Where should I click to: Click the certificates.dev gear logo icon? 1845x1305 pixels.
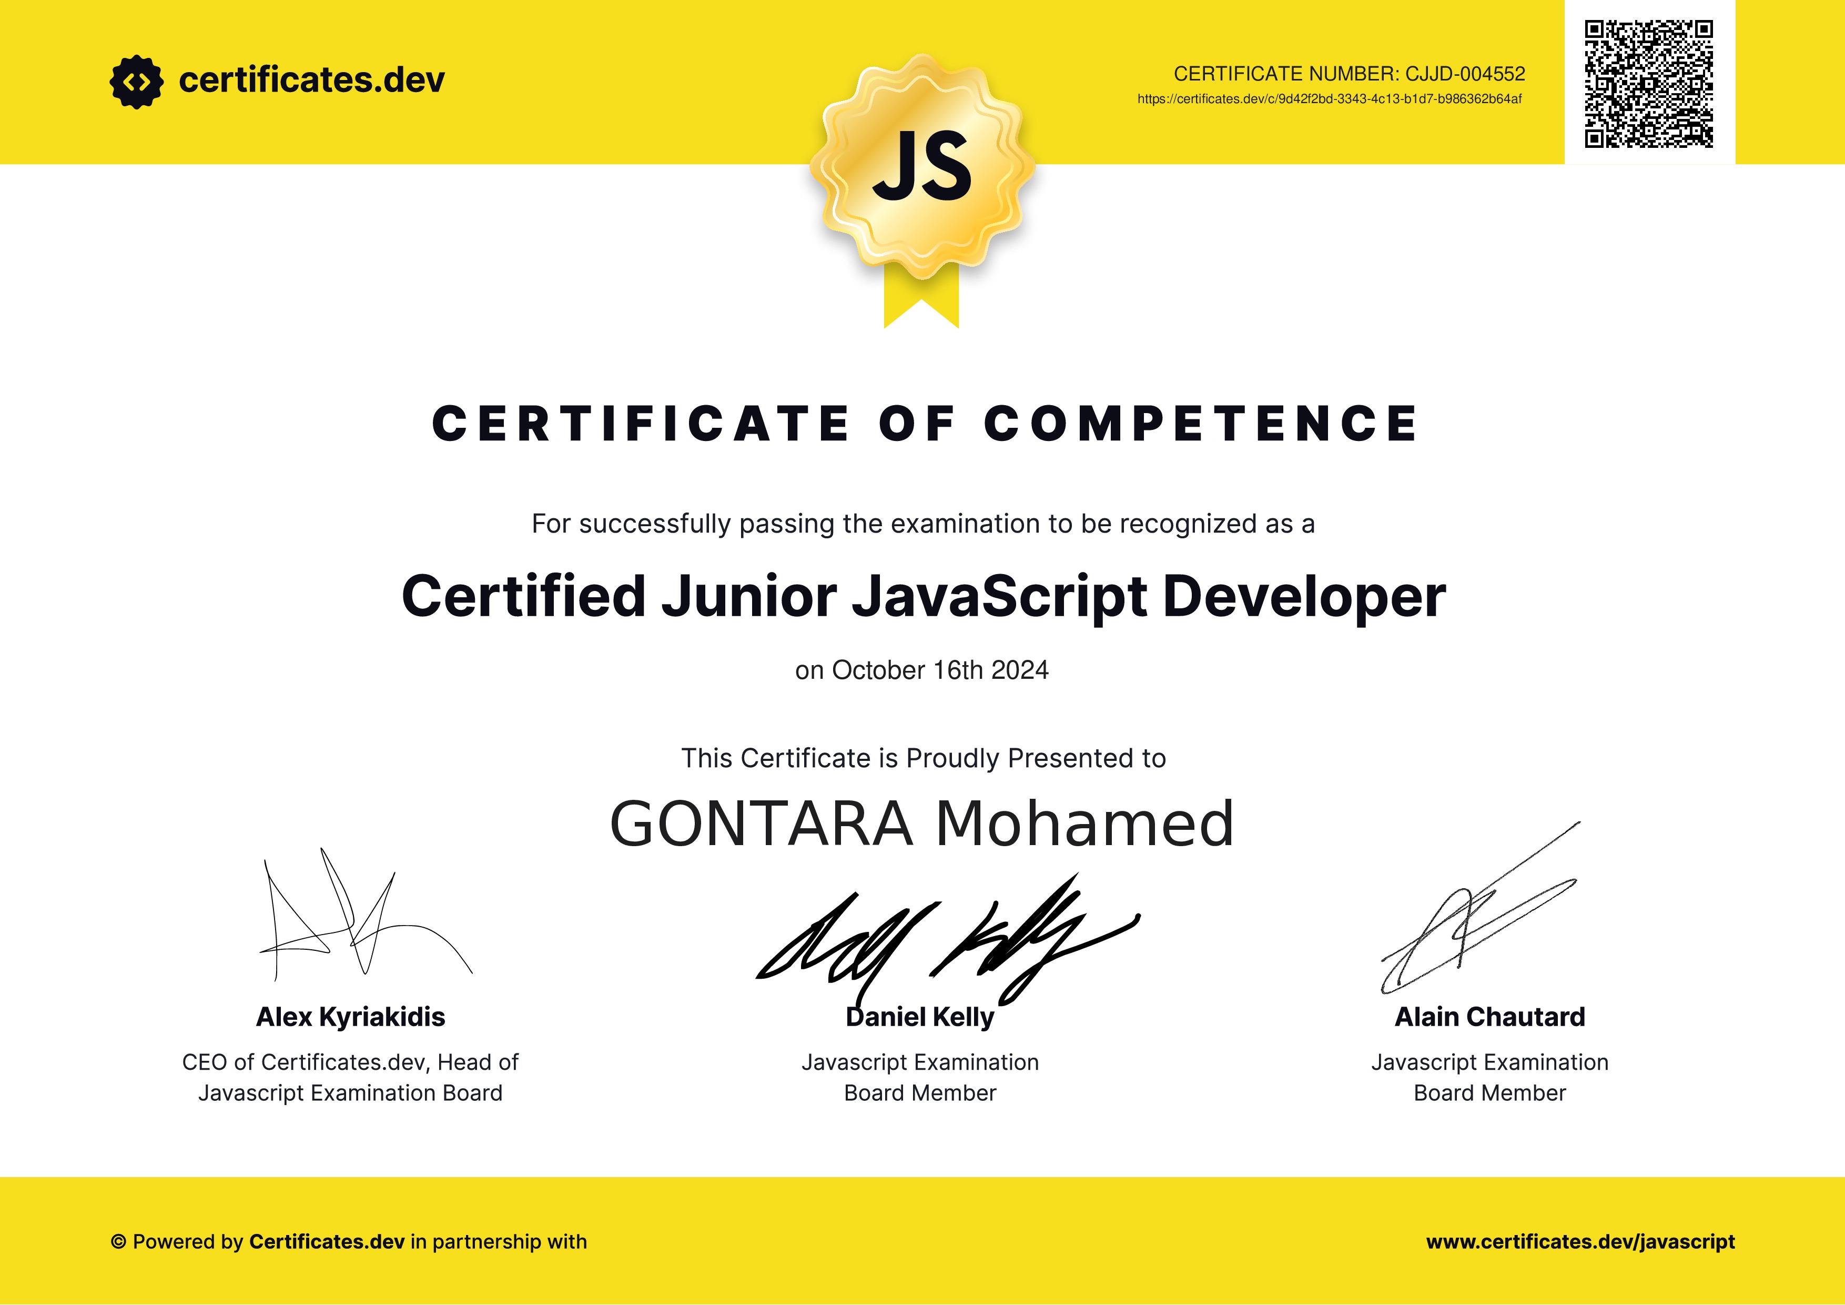click(136, 81)
